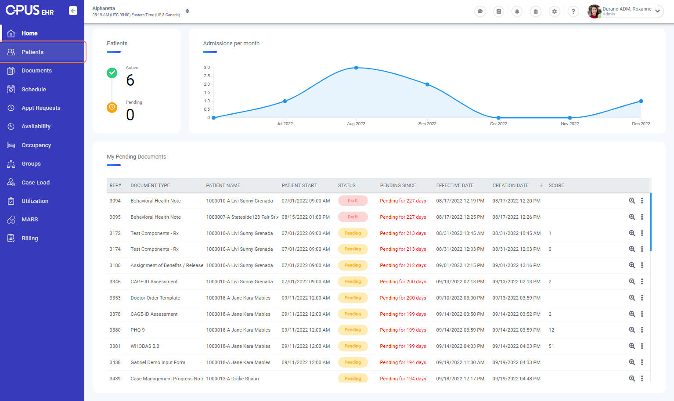Click Draft status badge for 3094

353,201
